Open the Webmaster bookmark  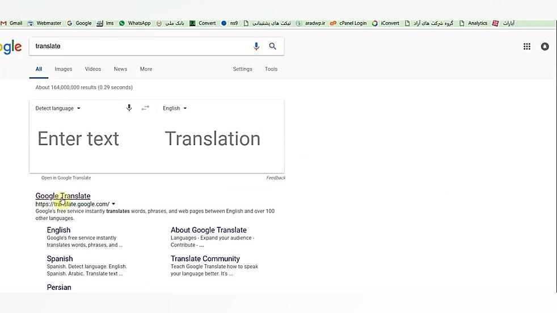coord(44,23)
